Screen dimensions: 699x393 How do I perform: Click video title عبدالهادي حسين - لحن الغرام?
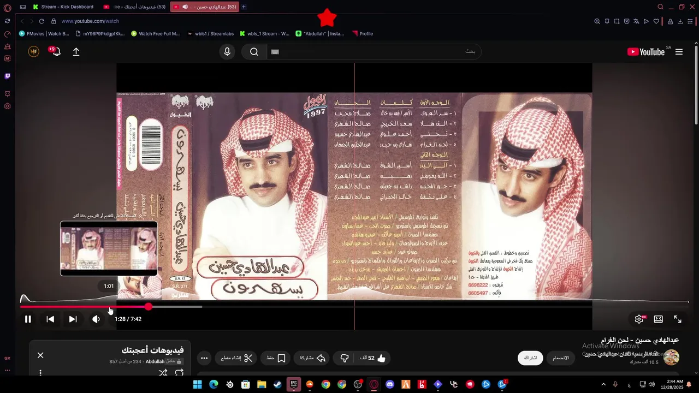639,340
